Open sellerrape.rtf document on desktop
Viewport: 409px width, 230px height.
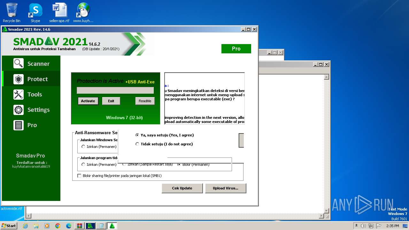(x=59, y=13)
